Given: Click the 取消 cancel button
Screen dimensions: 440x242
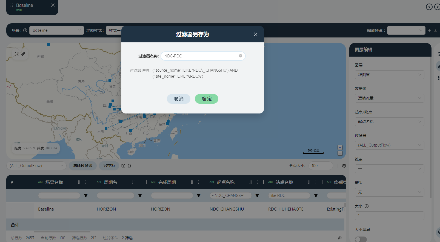Looking at the screenshot, I should [x=179, y=99].
